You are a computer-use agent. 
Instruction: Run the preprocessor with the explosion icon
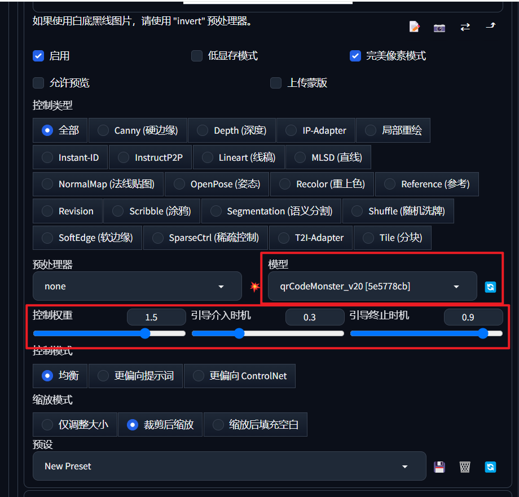254,287
